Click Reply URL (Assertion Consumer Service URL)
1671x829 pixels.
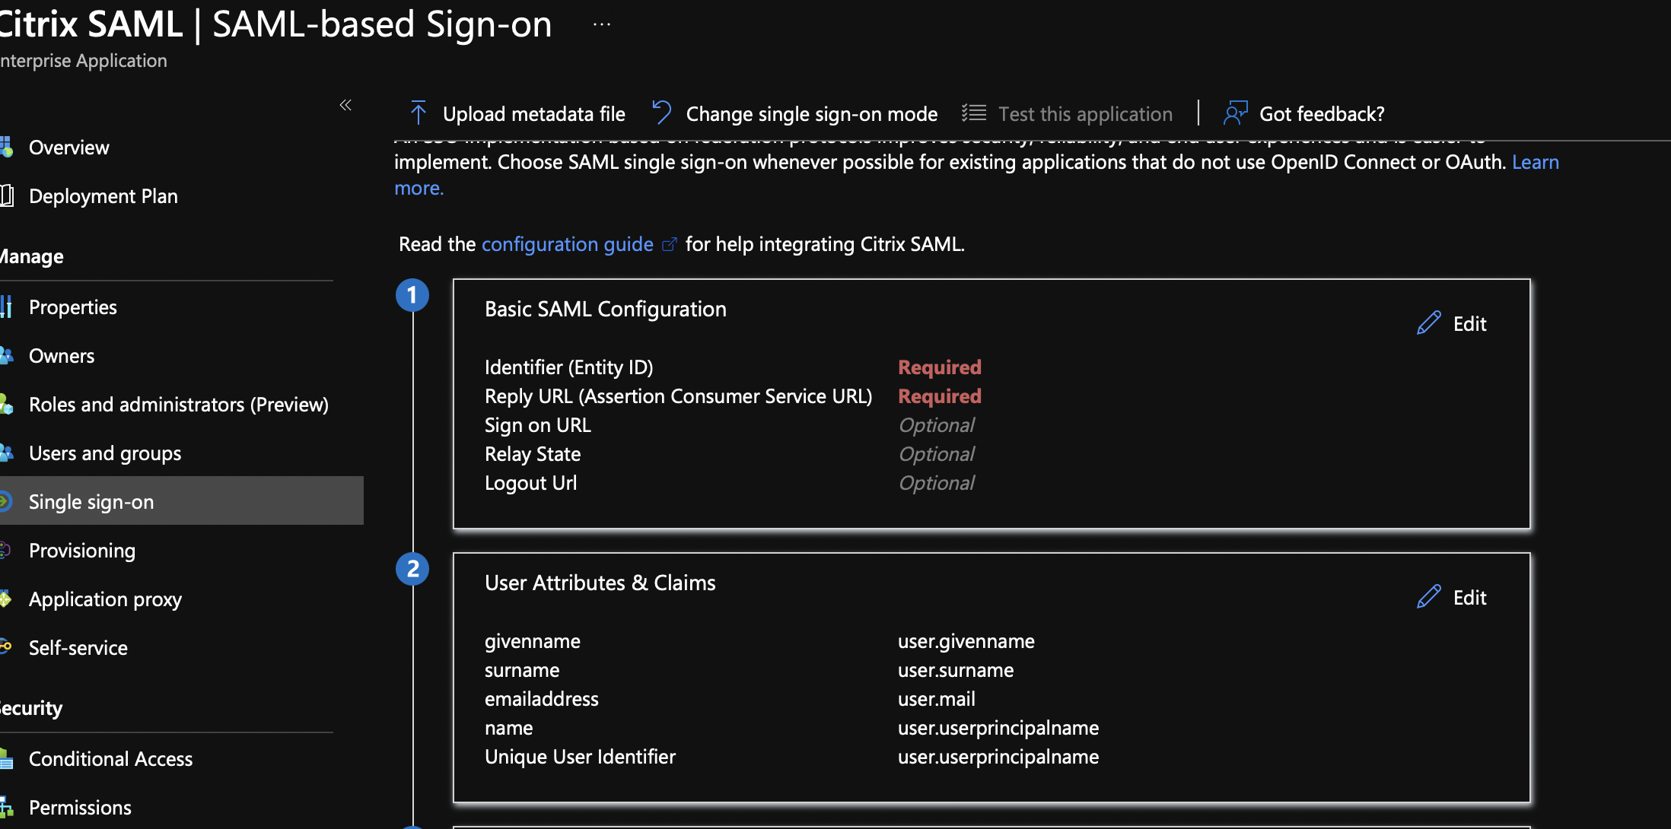tap(678, 396)
